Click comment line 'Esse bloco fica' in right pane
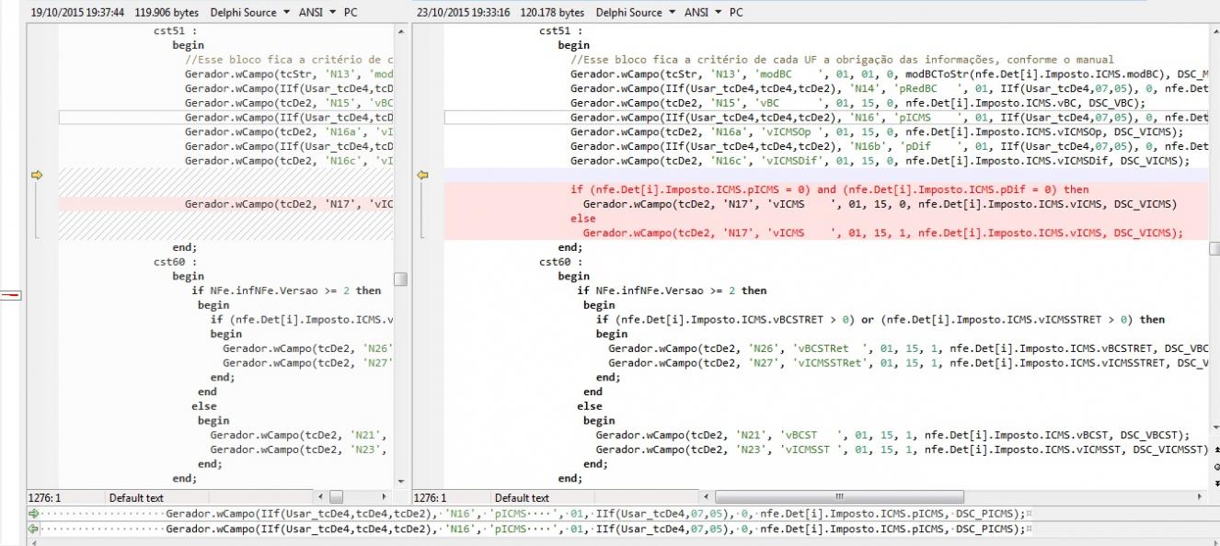The width and height of the screenshot is (1220, 546). pyautogui.click(x=842, y=60)
